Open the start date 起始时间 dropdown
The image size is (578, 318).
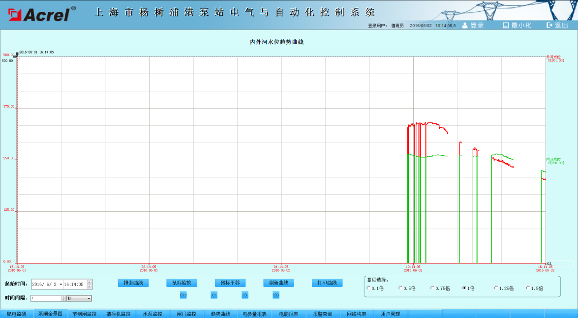61,285
